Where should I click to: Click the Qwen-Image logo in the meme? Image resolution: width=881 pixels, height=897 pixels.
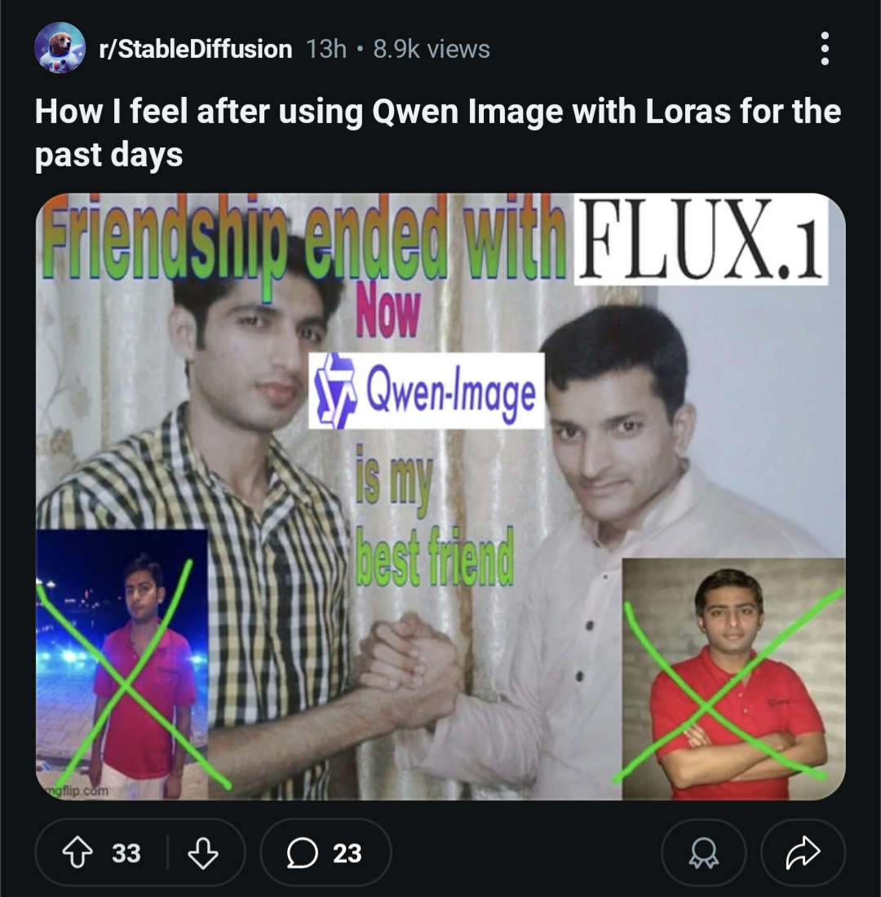click(427, 391)
